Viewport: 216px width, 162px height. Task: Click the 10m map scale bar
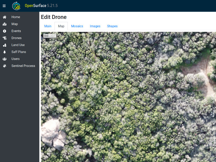click(x=50, y=36)
